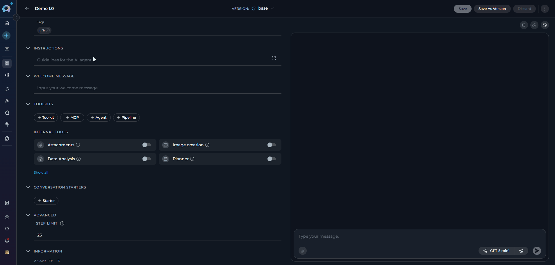Click the attachment paperclip in message box
Viewport: 555px width, 265px height.
[302, 251]
